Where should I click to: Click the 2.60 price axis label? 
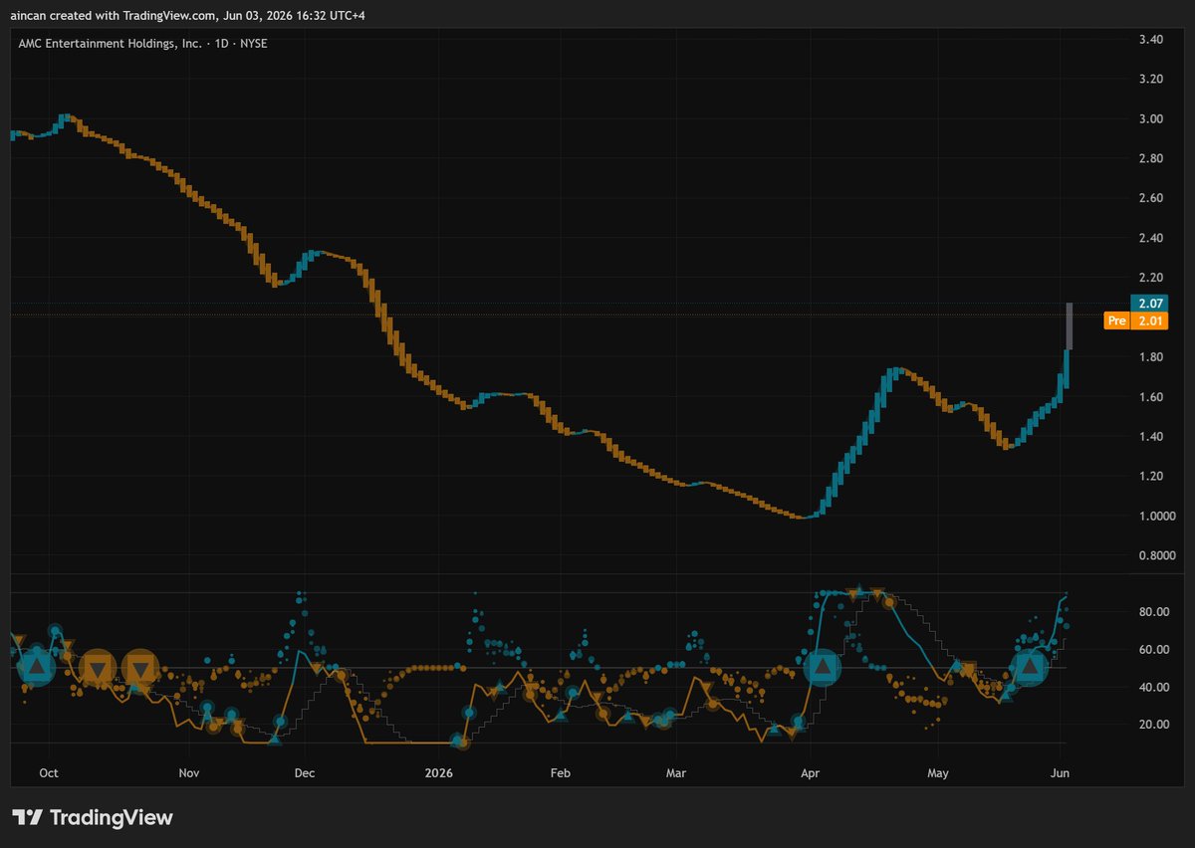pyautogui.click(x=1152, y=199)
